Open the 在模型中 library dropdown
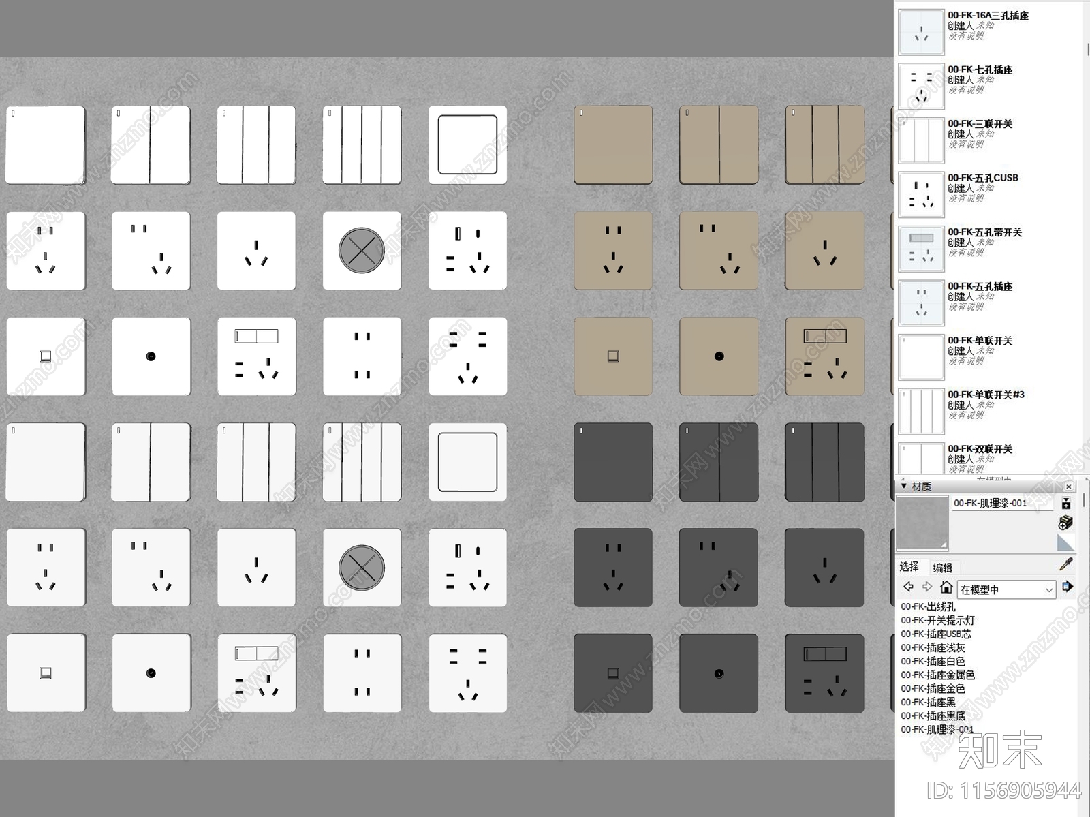This screenshot has width=1090, height=817. point(1007,589)
